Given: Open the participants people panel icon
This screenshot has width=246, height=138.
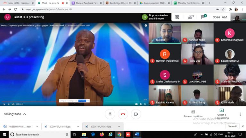Looking at the screenshot, I should 191,17.
